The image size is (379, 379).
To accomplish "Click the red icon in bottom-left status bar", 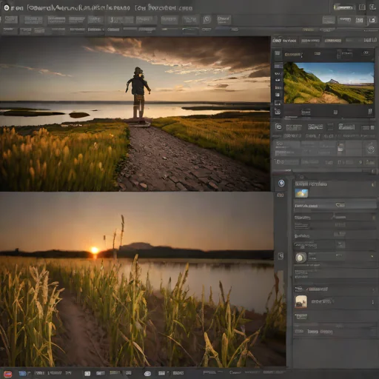I will [x=8, y=374].
